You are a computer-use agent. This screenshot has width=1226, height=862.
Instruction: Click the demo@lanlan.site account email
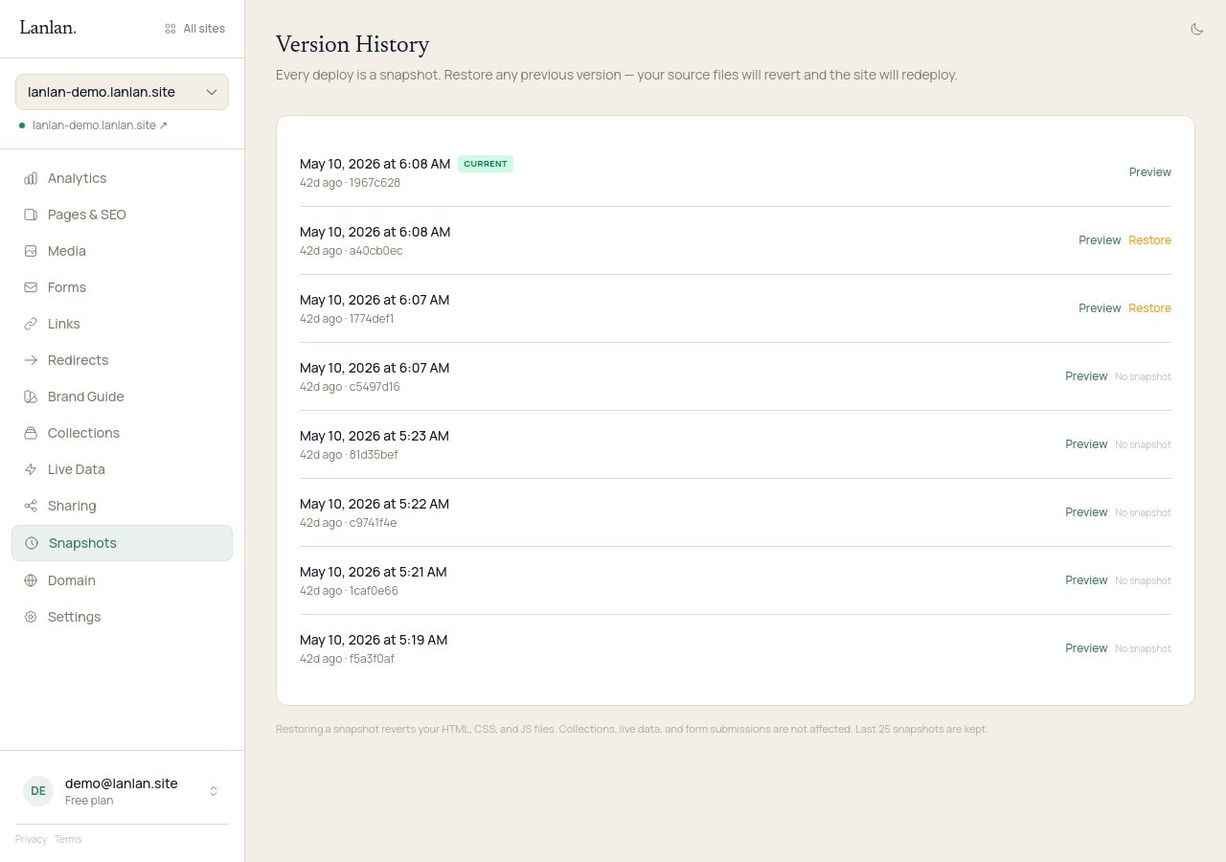pyautogui.click(x=122, y=783)
